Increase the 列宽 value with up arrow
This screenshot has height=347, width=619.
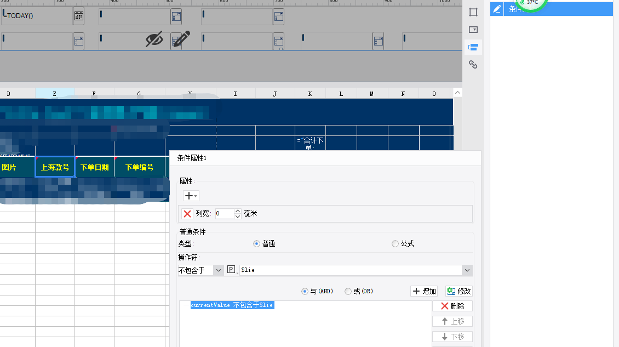238,211
